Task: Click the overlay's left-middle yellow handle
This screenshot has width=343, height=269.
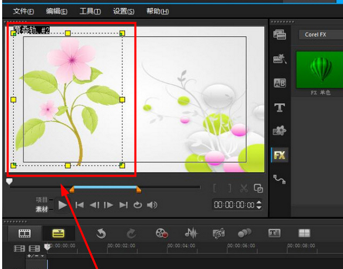Action: (14, 100)
